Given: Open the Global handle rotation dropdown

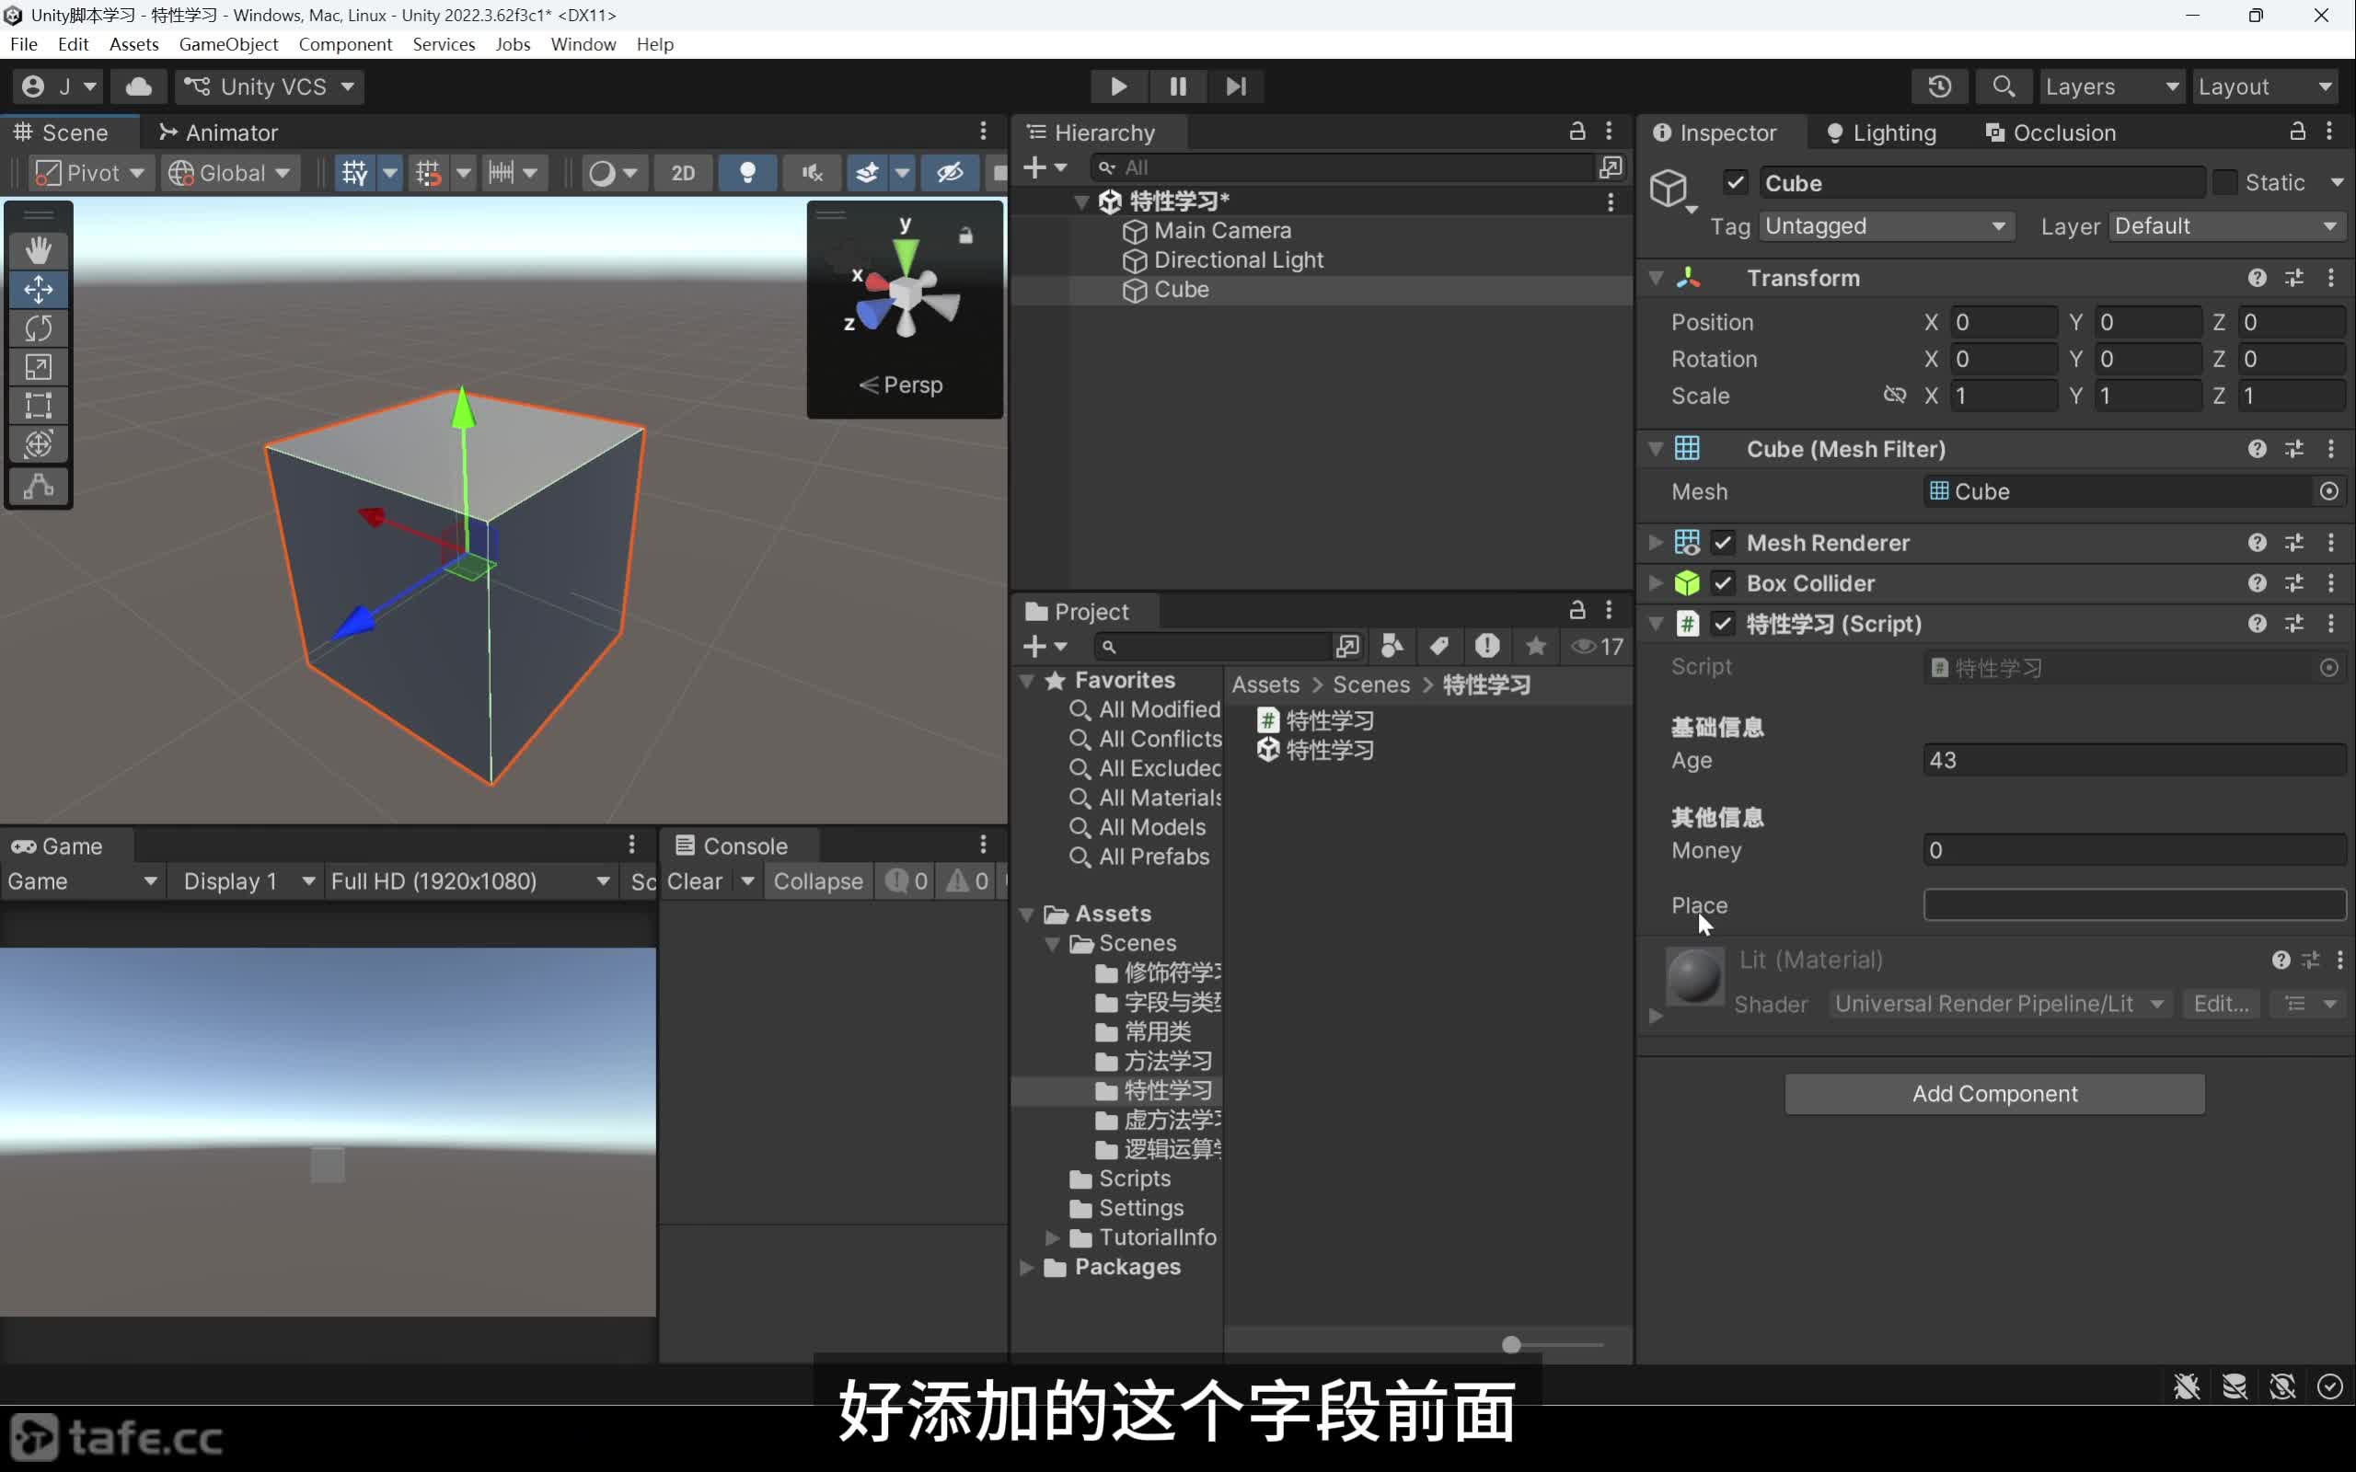Looking at the screenshot, I should (229, 173).
